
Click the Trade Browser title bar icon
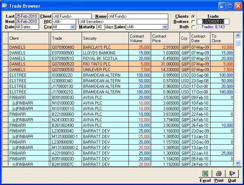[x=5, y=6]
